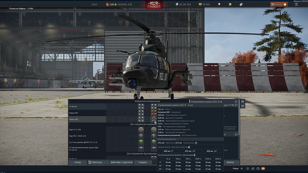This screenshot has height=173, width=308.
Task: Click right missile icon in TY-90 x8 row
Action: point(154,107)
